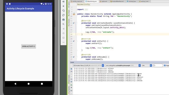169x95 pixels.
Task: Switch to the activity_2.xml tab
Action: tap(144, 1)
